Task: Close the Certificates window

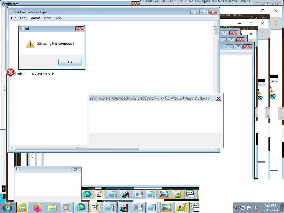Action: (135, 4)
